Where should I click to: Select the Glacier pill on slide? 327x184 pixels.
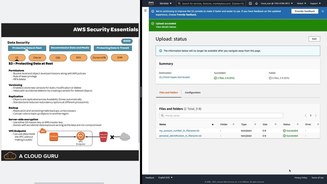coord(37,58)
